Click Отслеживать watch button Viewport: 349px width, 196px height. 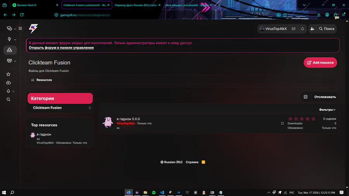point(325,97)
